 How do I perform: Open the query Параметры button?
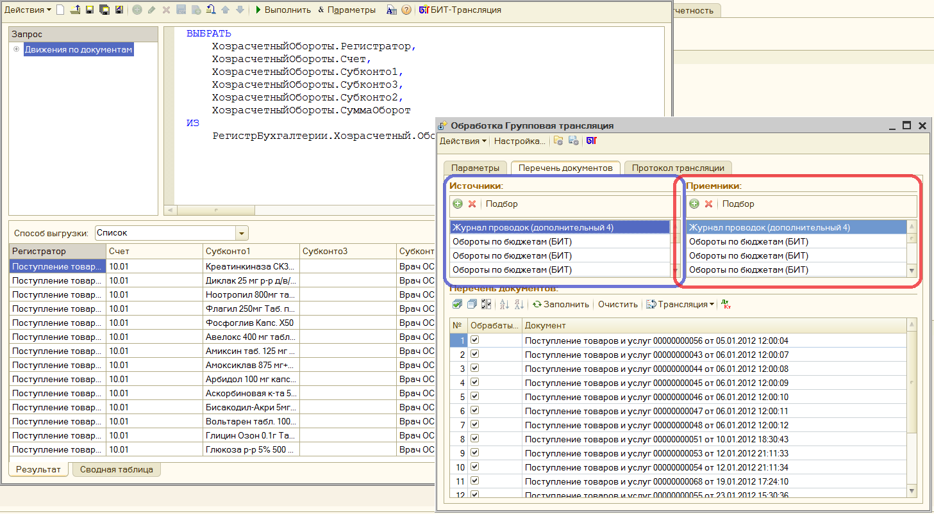347,10
